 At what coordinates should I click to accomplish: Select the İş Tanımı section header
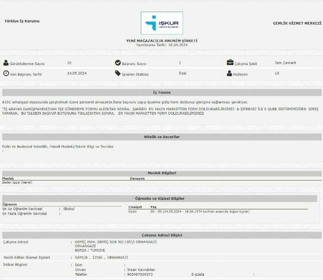point(161,93)
